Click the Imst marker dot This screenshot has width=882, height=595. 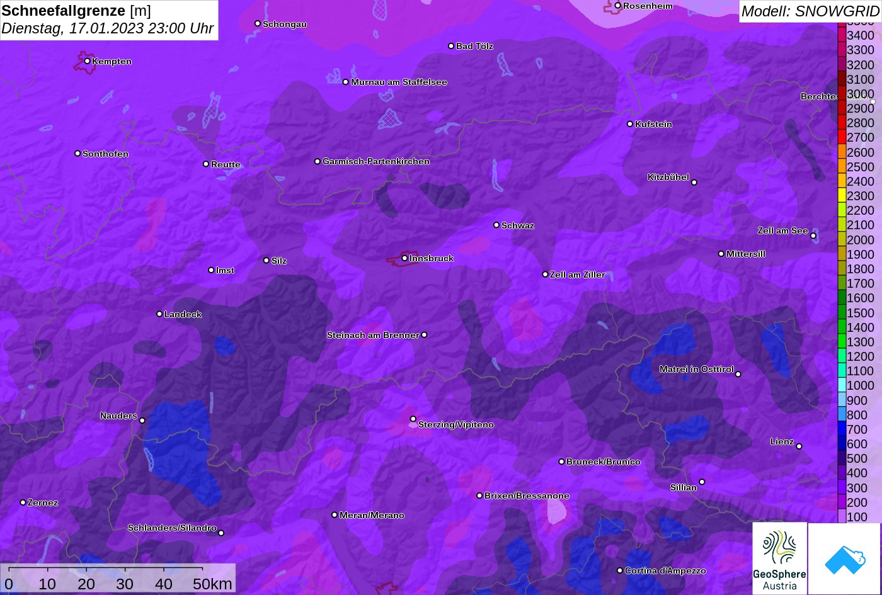(x=211, y=270)
